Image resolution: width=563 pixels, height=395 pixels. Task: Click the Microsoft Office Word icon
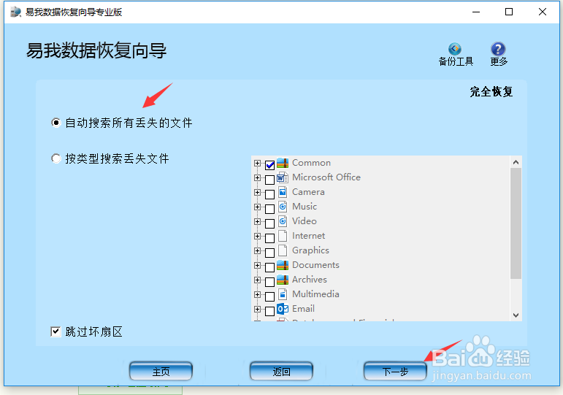283,177
